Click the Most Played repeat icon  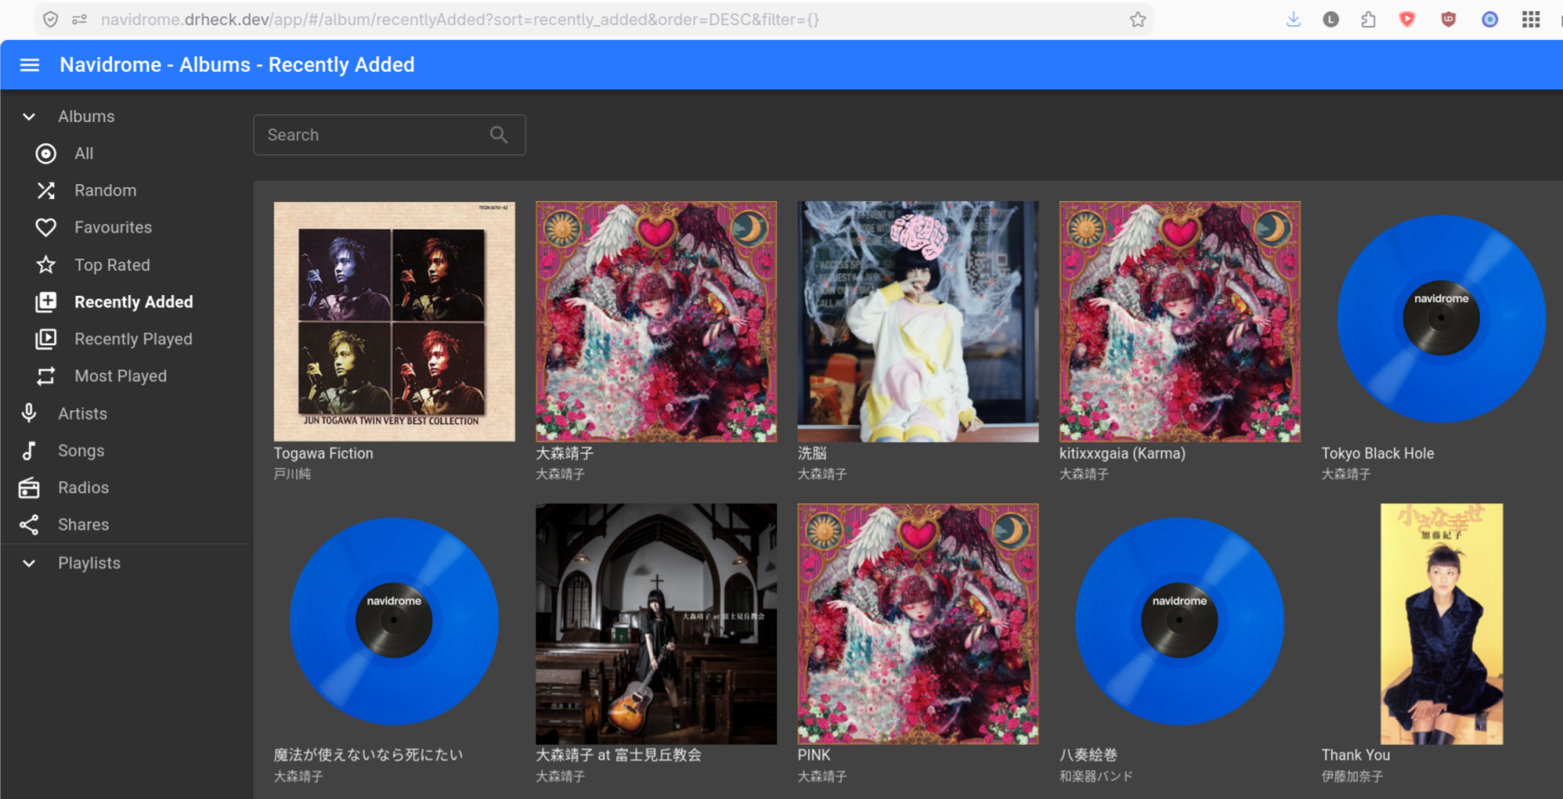(x=46, y=377)
